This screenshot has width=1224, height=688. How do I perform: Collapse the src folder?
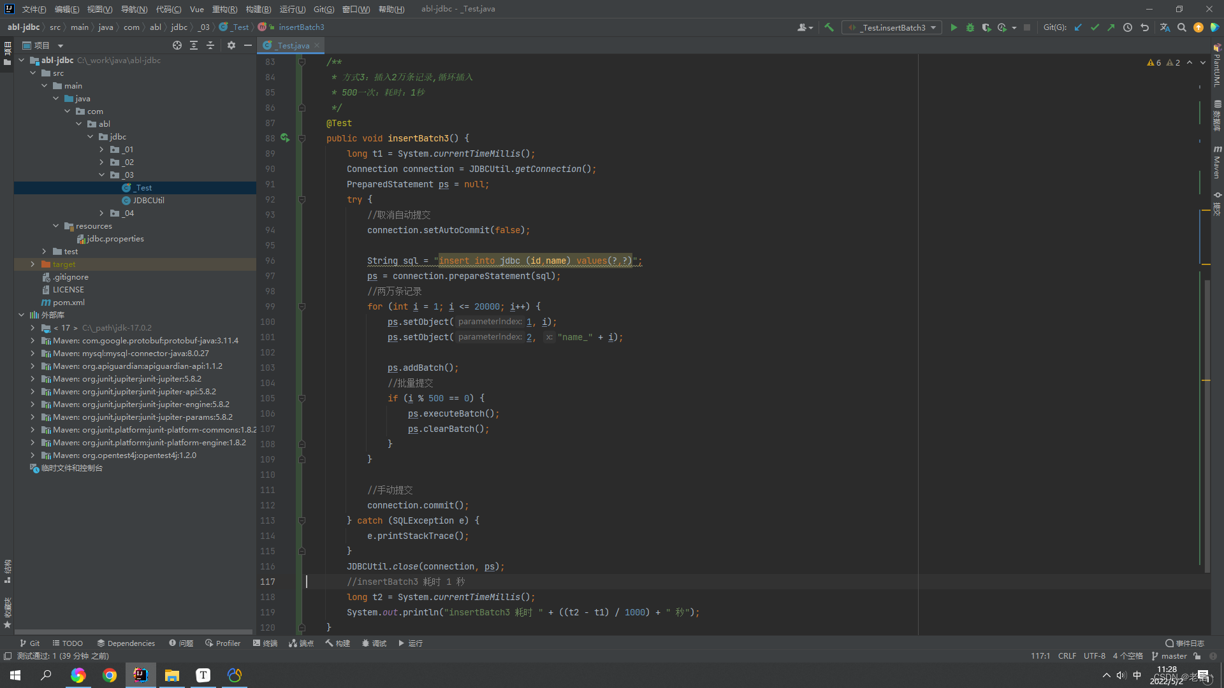[x=33, y=73]
